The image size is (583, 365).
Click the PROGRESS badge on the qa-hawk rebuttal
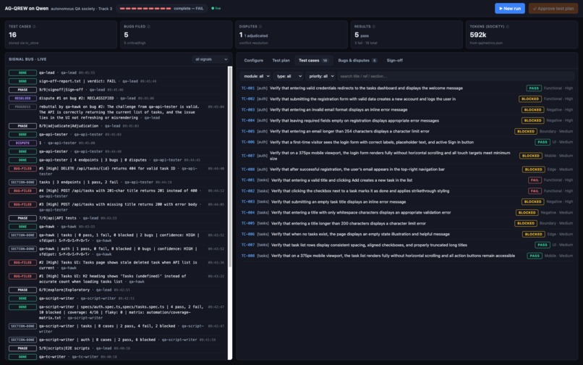[22, 107]
